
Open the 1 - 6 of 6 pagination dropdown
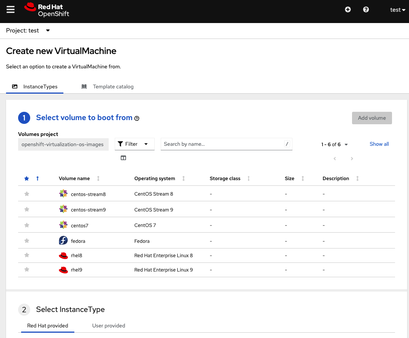point(334,144)
